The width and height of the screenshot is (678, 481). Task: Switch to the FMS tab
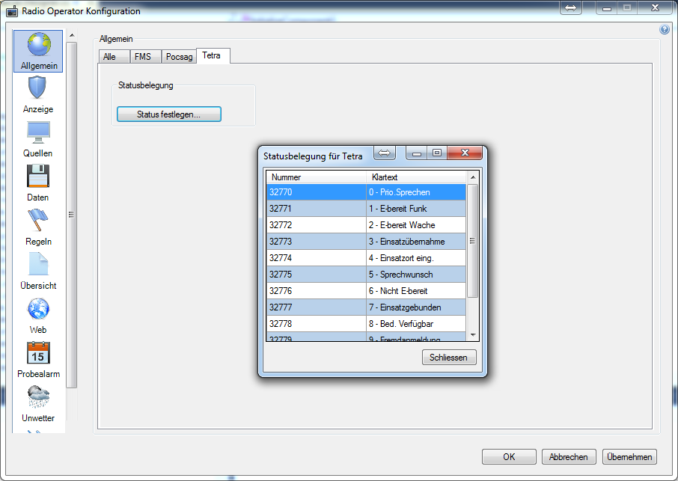(145, 57)
